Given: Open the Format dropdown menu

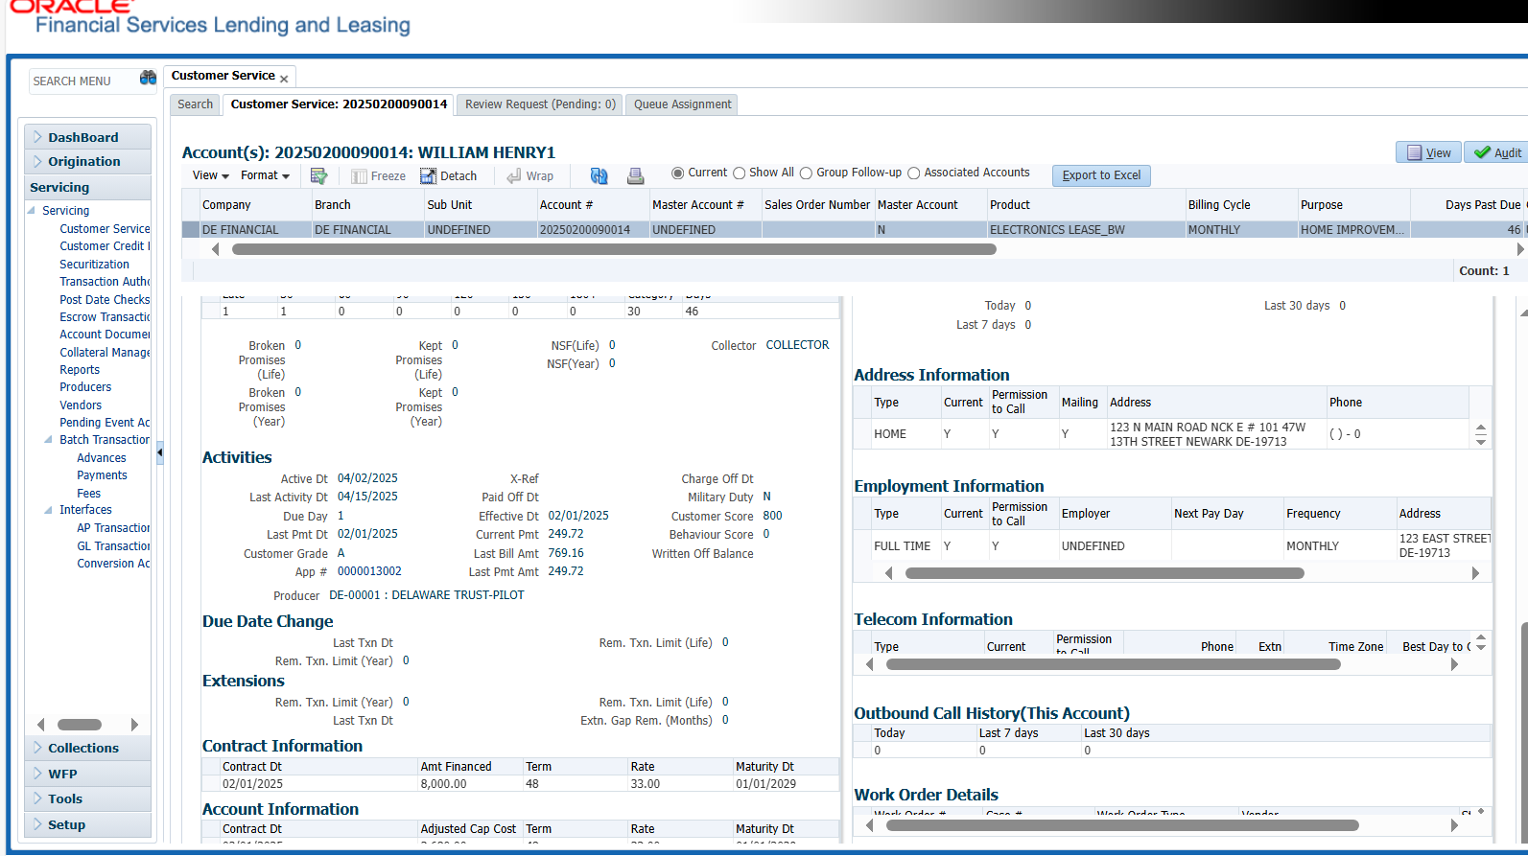Looking at the screenshot, I should (265, 175).
